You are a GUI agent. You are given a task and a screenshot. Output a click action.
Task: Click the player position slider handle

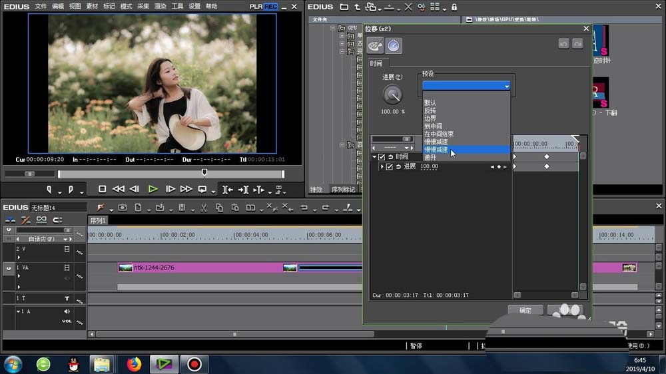204,172
